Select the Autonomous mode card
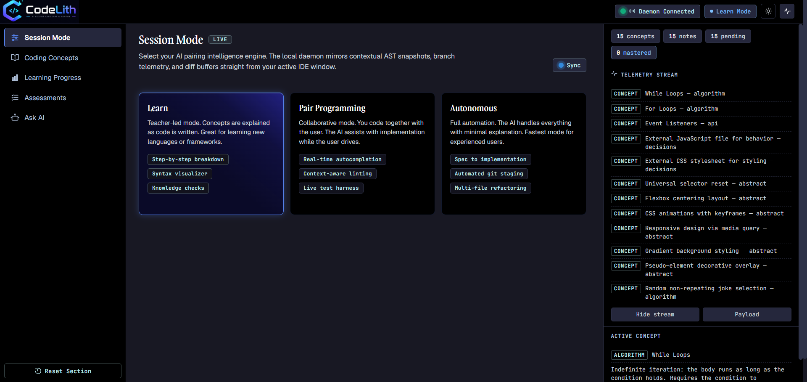This screenshot has width=807, height=382. click(x=514, y=154)
